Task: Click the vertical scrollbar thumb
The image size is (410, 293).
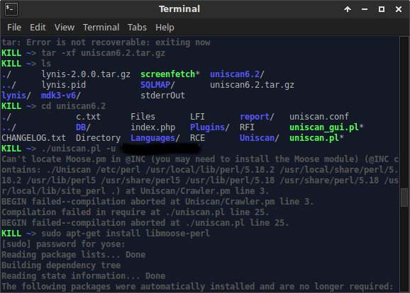Action: click(x=404, y=197)
